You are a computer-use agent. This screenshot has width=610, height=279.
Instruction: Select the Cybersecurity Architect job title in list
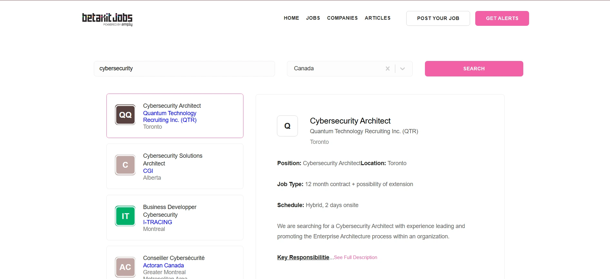coord(172,106)
